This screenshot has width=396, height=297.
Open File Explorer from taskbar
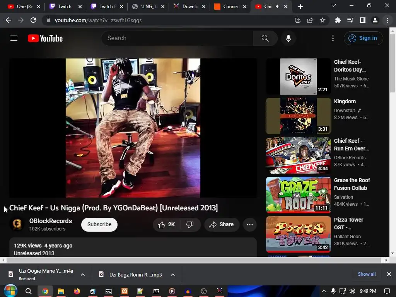[61, 291]
